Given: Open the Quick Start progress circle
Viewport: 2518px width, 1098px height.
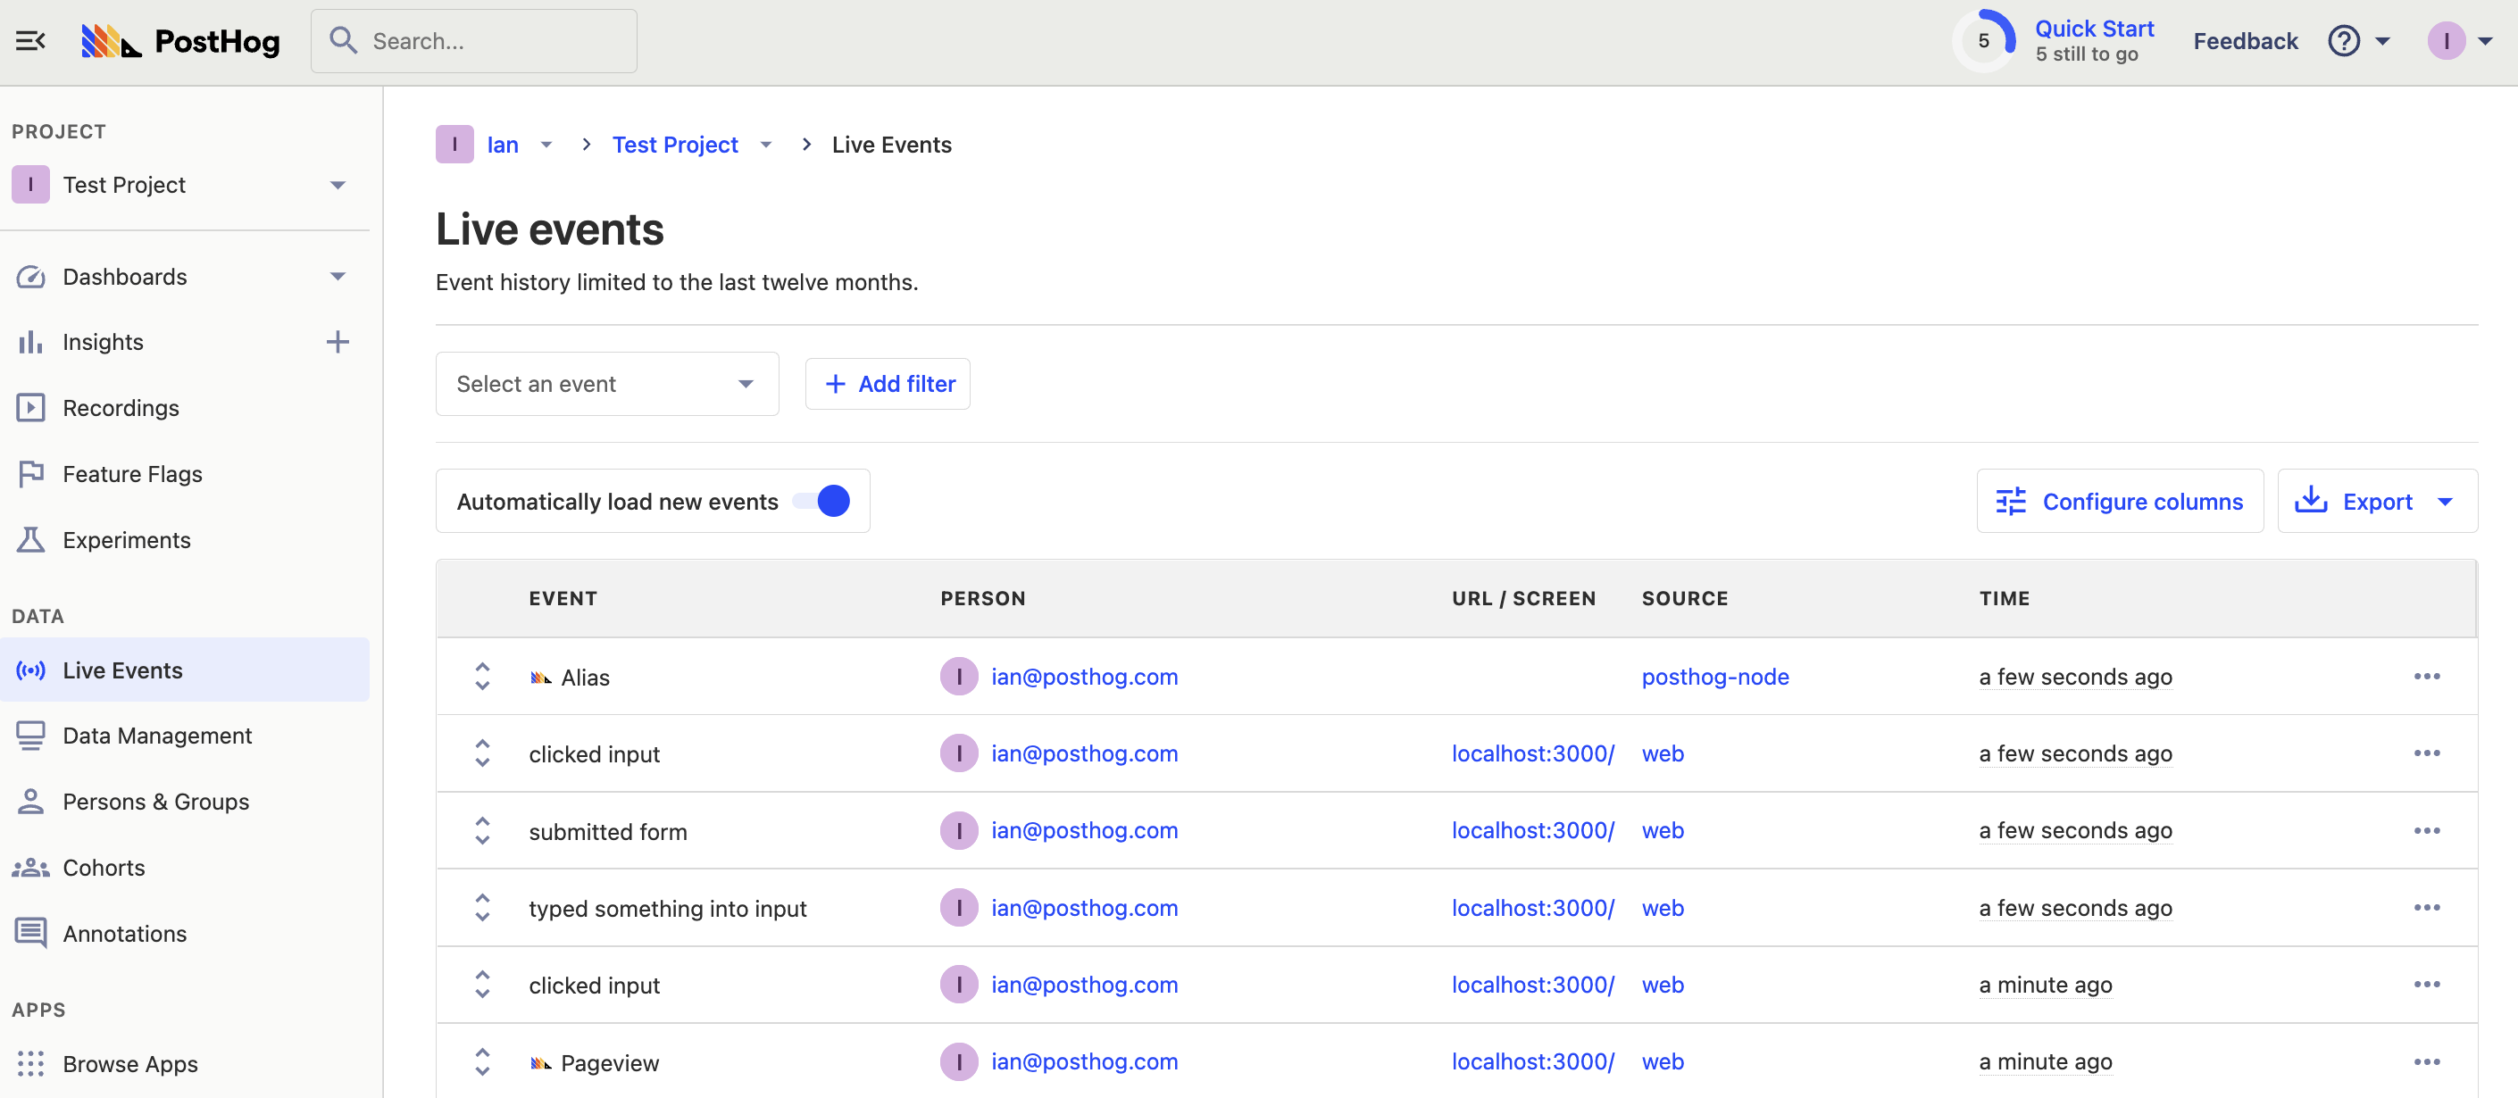Looking at the screenshot, I should click(x=1983, y=41).
